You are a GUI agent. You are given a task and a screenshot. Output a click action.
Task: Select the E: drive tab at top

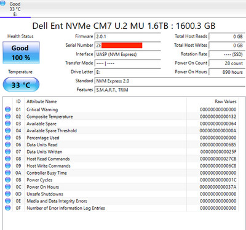pyautogui.click(x=15, y=9)
